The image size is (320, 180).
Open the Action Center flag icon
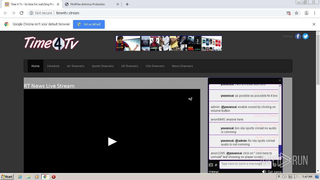296,177
